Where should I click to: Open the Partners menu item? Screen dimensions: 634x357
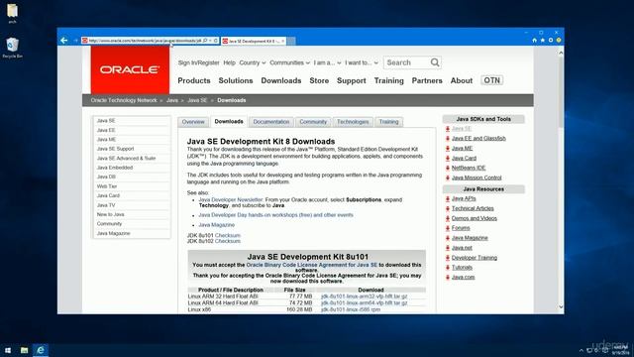pyautogui.click(x=427, y=80)
